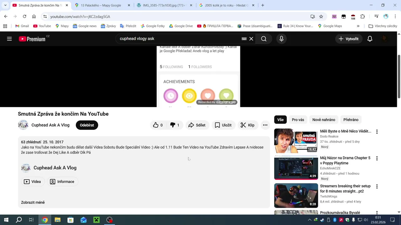The image size is (401, 225).
Task: Open Chrome apps grid in bookmarks bar
Action: tap(5, 26)
